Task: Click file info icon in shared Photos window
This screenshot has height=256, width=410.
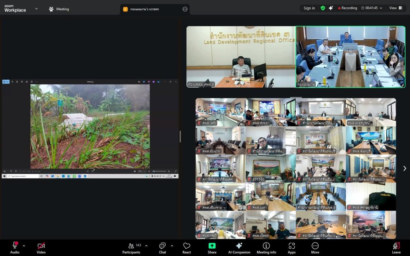Action: [x=16, y=171]
